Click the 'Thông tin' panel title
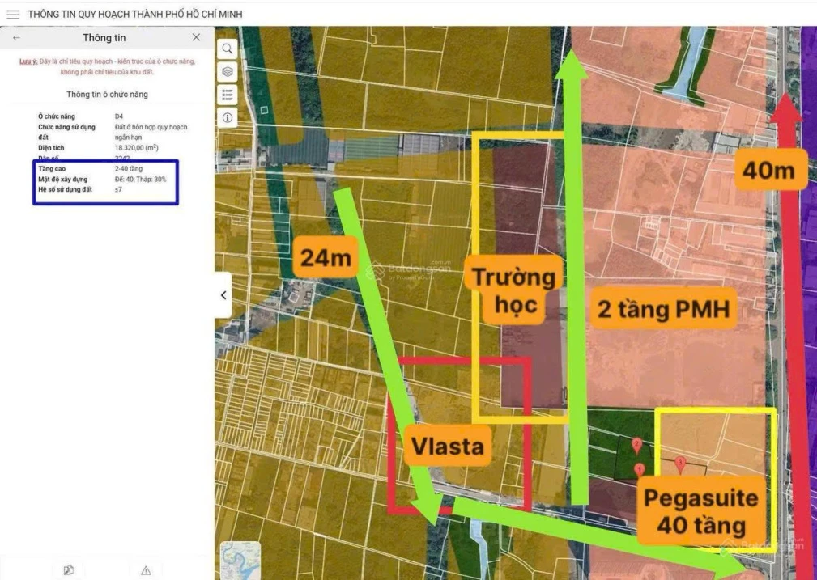 pos(104,37)
